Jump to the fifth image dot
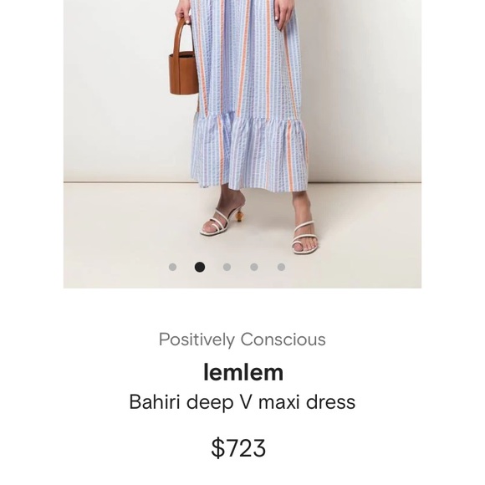 pyautogui.click(x=281, y=267)
